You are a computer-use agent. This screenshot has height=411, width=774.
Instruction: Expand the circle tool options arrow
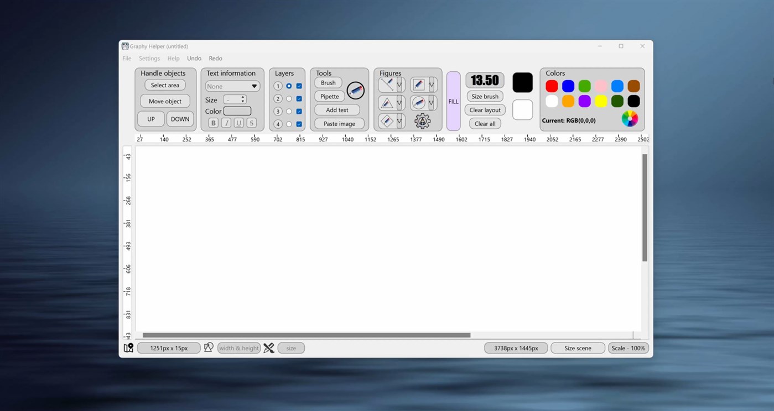pos(431,103)
